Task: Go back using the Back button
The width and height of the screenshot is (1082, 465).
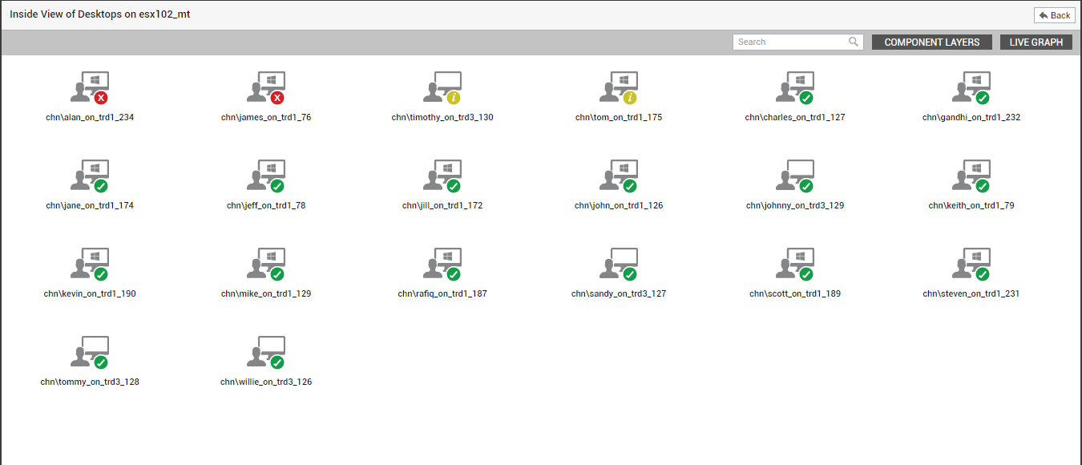Action: pyautogui.click(x=1055, y=15)
